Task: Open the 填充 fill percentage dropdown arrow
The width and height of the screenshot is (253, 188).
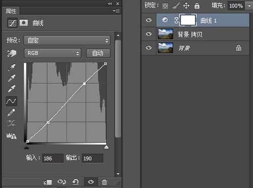Action: pyautogui.click(x=249, y=6)
